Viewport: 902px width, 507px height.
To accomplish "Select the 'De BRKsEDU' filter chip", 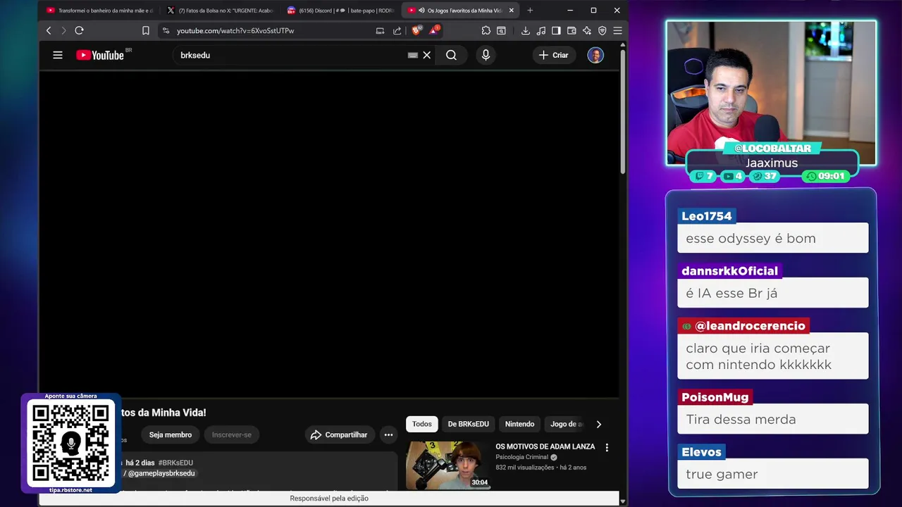I will tap(468, 424).
